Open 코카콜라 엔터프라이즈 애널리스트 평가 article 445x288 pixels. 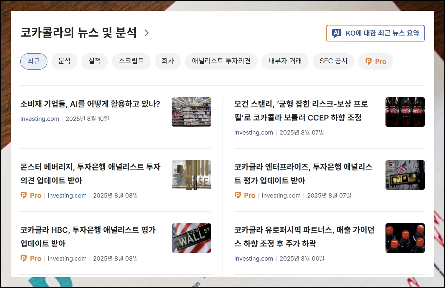click(x=303, y=174)
